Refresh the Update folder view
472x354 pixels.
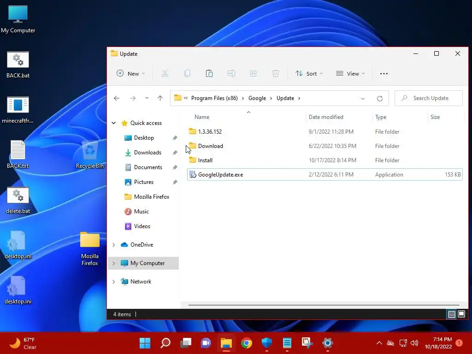pos(380,99)
